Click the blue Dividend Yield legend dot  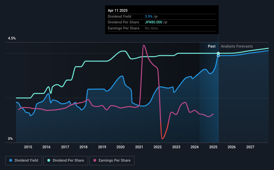(x=11, y=160)
